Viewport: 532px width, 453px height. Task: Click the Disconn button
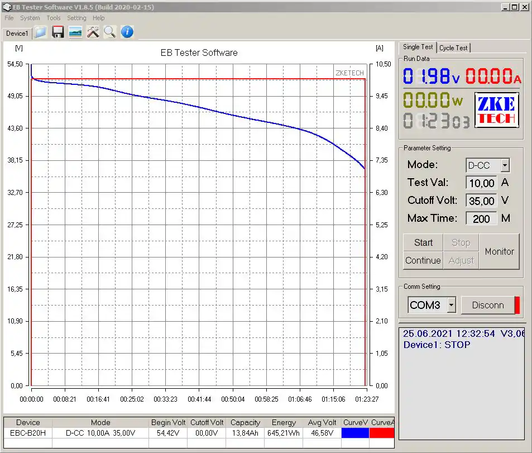pos(487,305)
